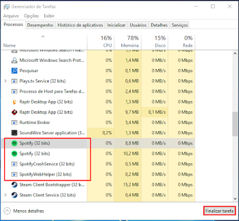Sort by the Rede column header
Viewport: 239px width, 221px height.
tap(182, 42)
